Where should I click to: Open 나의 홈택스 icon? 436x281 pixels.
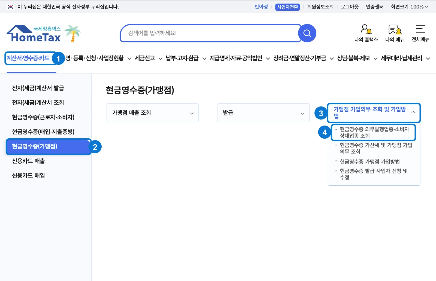coord(366,33)
